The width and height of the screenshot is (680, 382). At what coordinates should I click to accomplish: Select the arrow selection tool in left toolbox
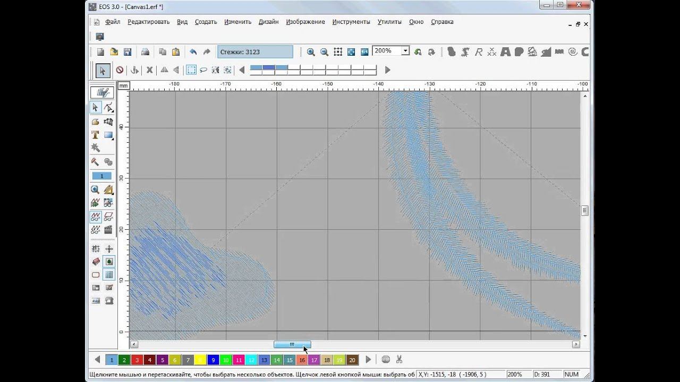(95, 107)
